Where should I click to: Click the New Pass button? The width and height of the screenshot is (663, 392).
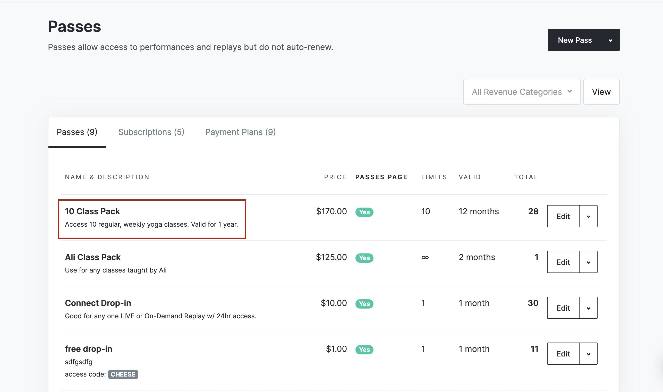pyautogui.click(x=574, y=40)
